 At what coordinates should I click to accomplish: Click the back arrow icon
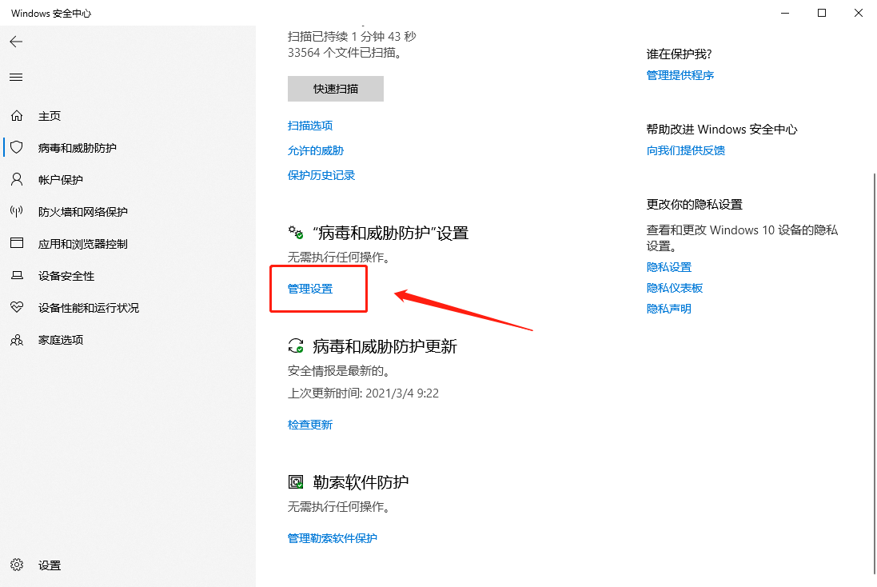tap(16, 42)
